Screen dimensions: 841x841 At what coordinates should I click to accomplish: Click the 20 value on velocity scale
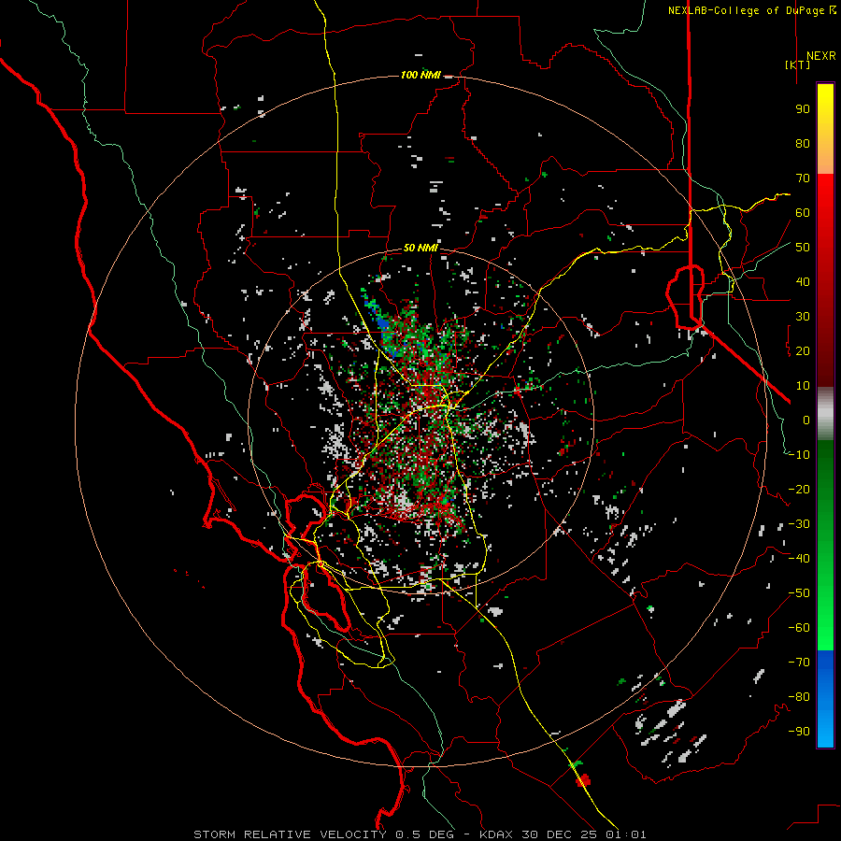click(x=803, y=351)
